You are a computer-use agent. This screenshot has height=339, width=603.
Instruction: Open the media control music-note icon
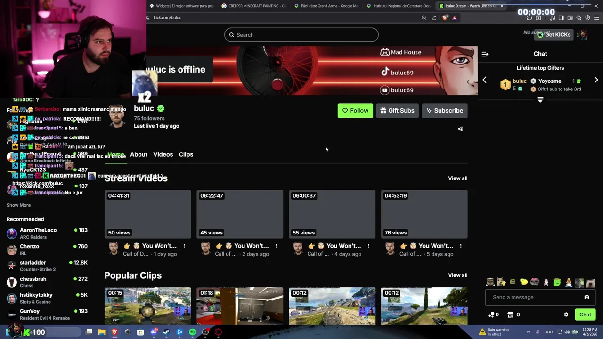pyautogui.click(x=553, y=18)
